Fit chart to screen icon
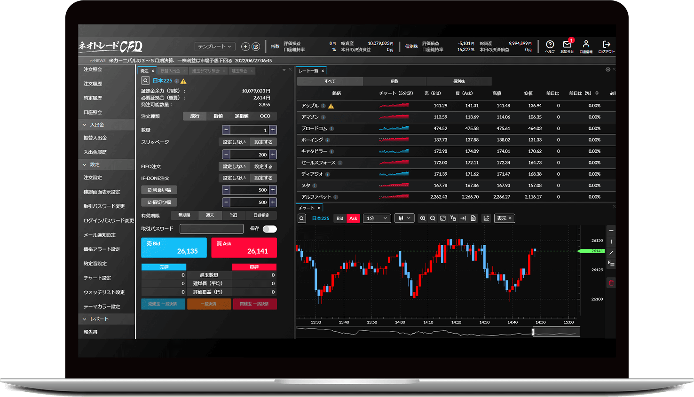 coord(443,218)
